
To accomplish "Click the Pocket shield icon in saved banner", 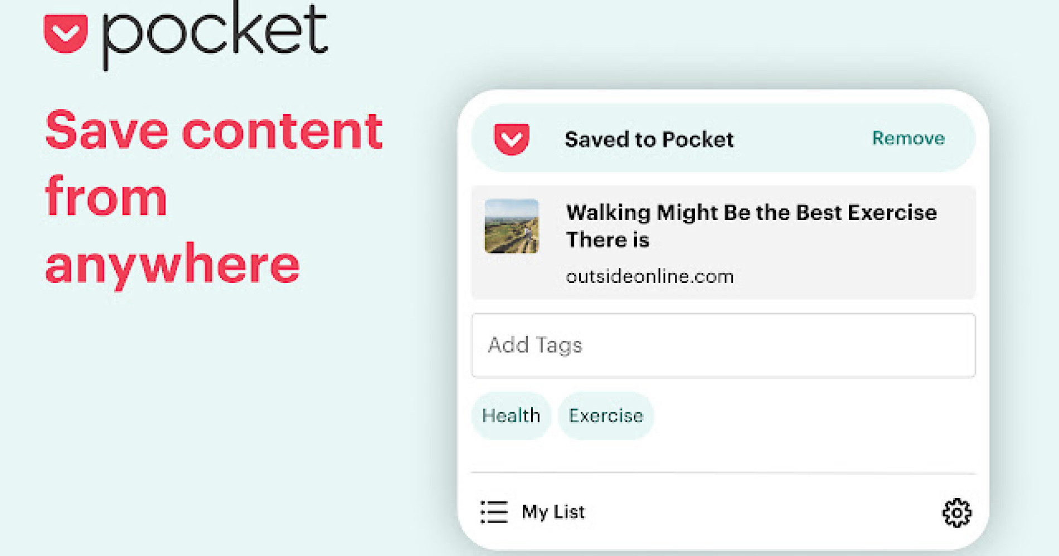I will click(x=511, y=139).
